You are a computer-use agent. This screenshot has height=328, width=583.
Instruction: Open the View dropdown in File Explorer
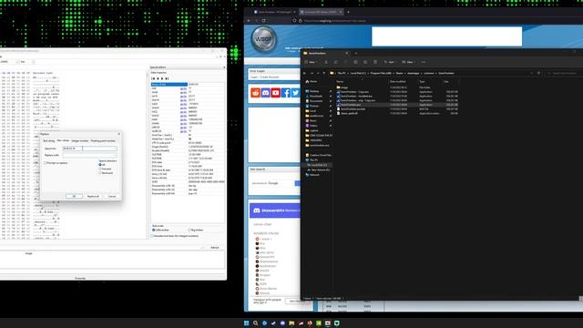(408, 62)
